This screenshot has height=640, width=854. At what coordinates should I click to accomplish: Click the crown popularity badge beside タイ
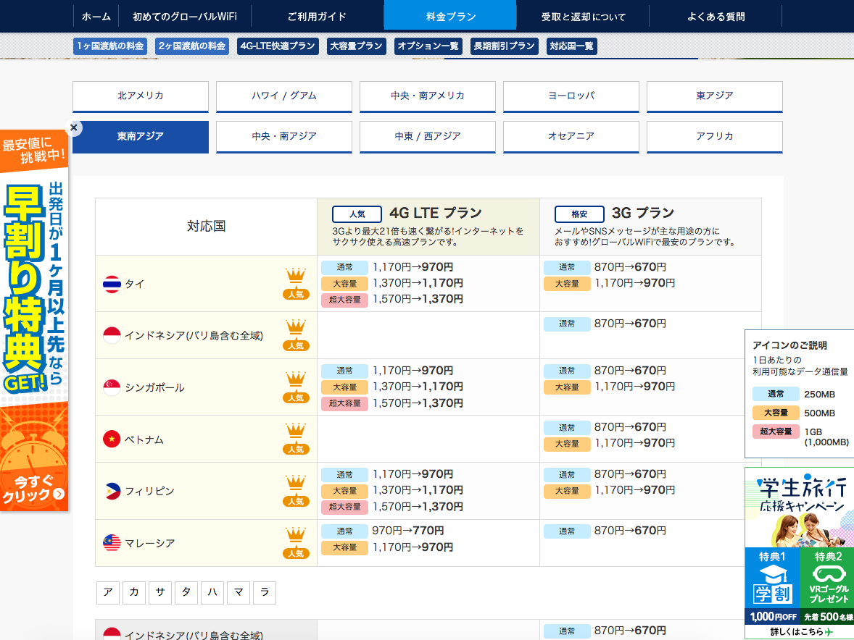coord(296,284)
